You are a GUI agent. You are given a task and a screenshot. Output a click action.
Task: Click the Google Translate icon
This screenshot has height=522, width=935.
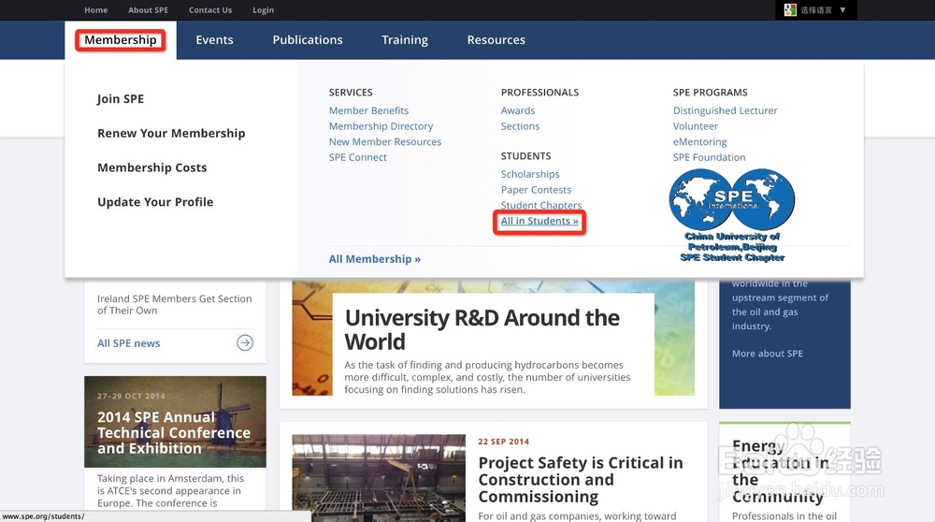tap(790, 10)
